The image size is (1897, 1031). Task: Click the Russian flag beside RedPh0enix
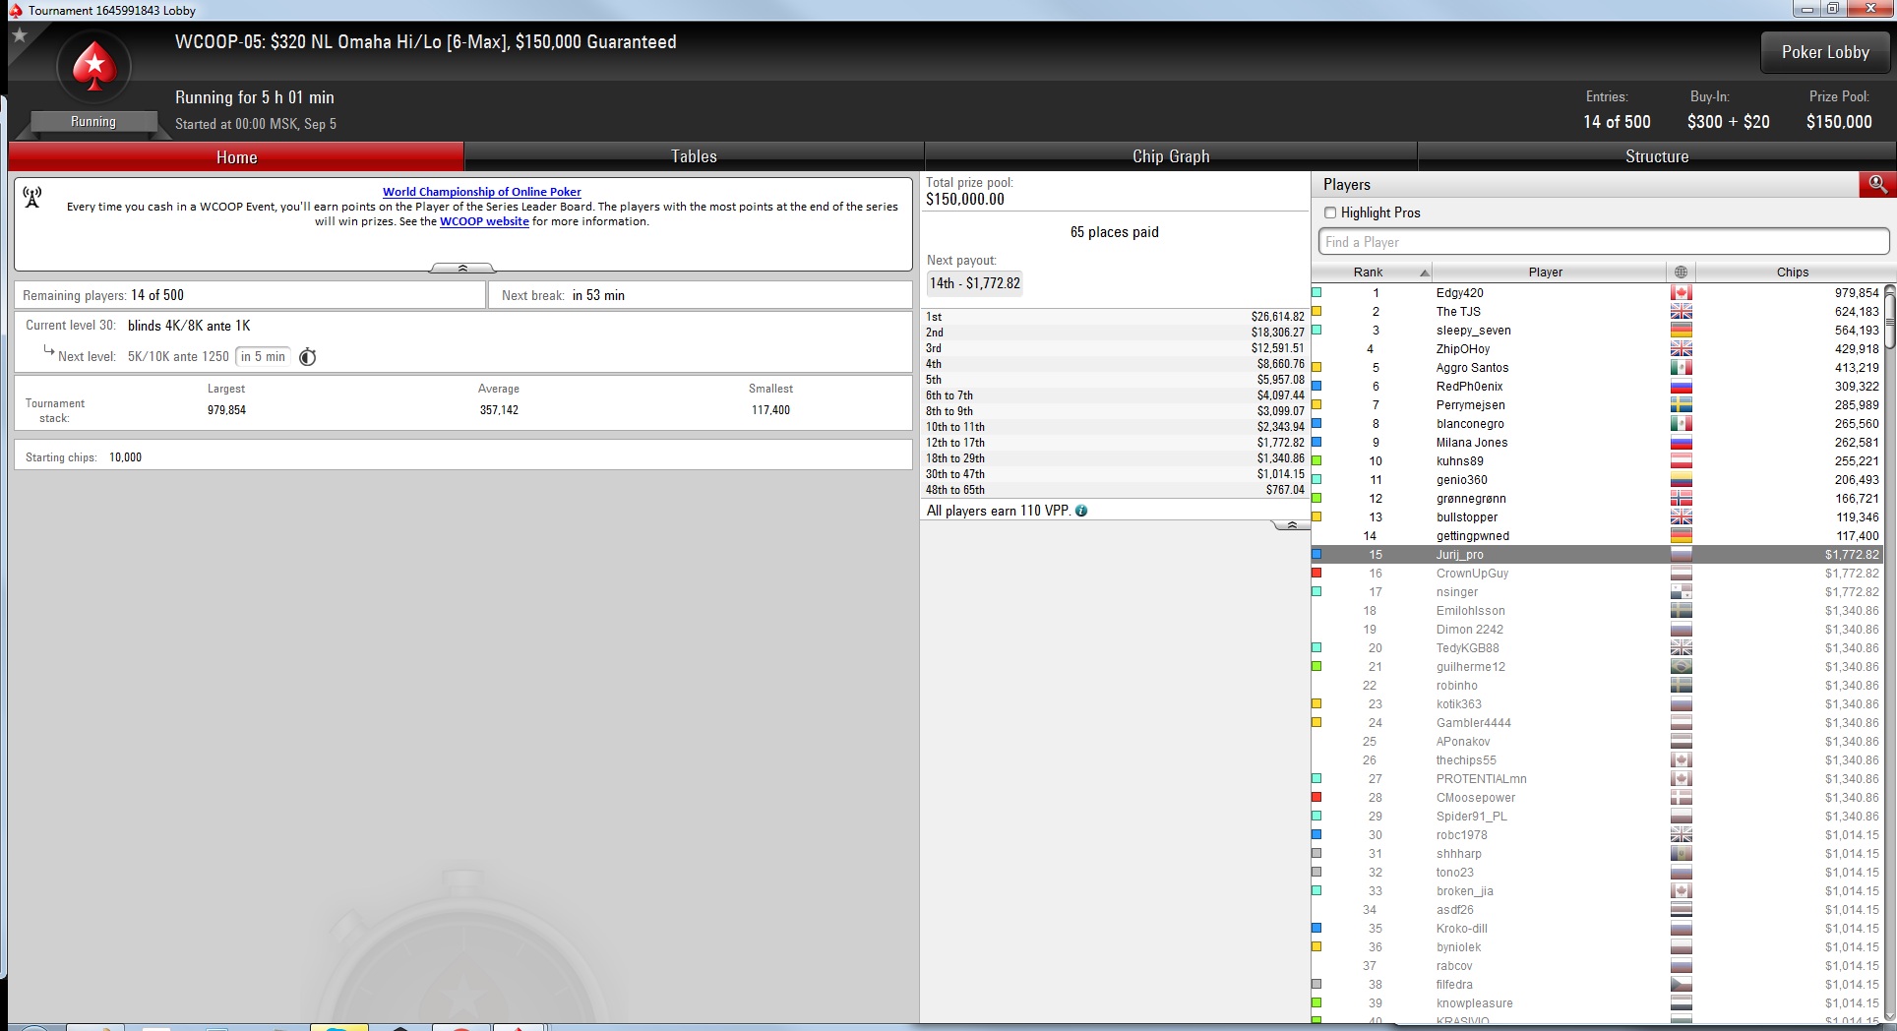tap(1681, 387)
